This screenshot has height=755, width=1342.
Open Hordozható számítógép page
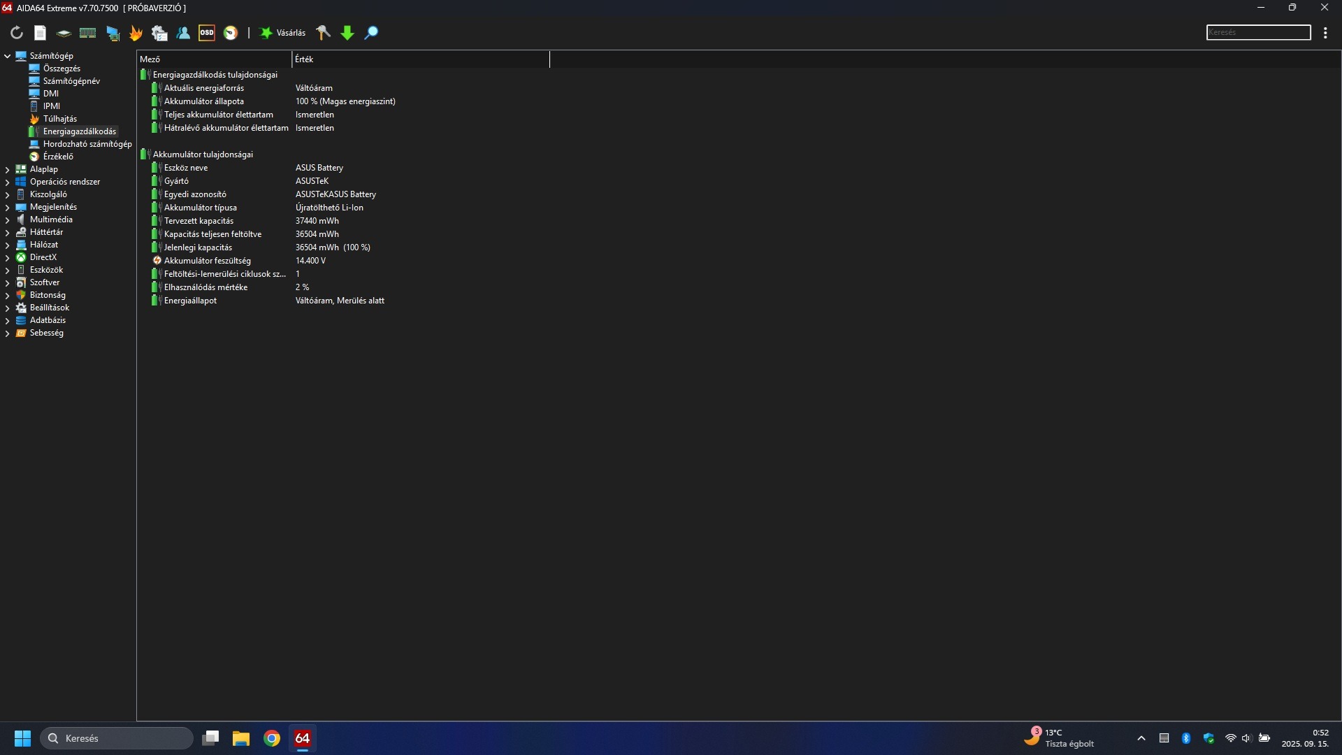click(x=87, y=144)
